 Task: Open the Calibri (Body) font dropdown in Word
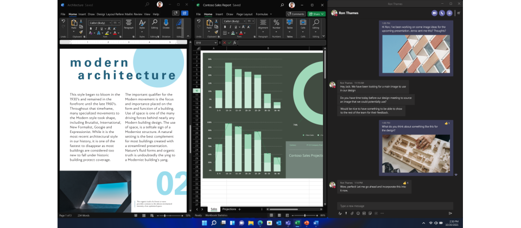click(x=110, y=23)
